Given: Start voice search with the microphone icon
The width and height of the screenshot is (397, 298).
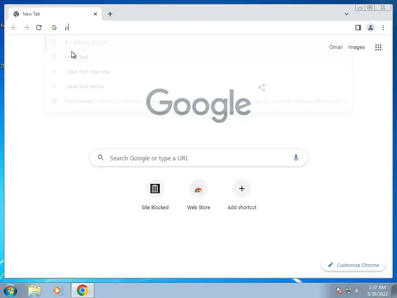Looking at the screenshot, I should click(296, 158).
